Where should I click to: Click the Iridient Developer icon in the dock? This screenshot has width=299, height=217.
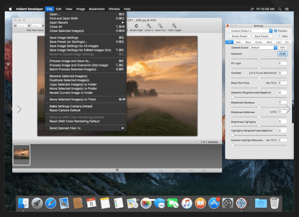click(241, 203)
